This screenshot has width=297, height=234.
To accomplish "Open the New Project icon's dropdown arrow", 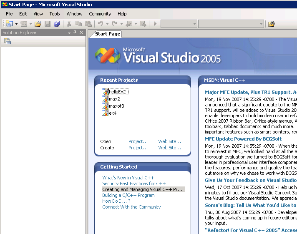I will coord(17,24).
